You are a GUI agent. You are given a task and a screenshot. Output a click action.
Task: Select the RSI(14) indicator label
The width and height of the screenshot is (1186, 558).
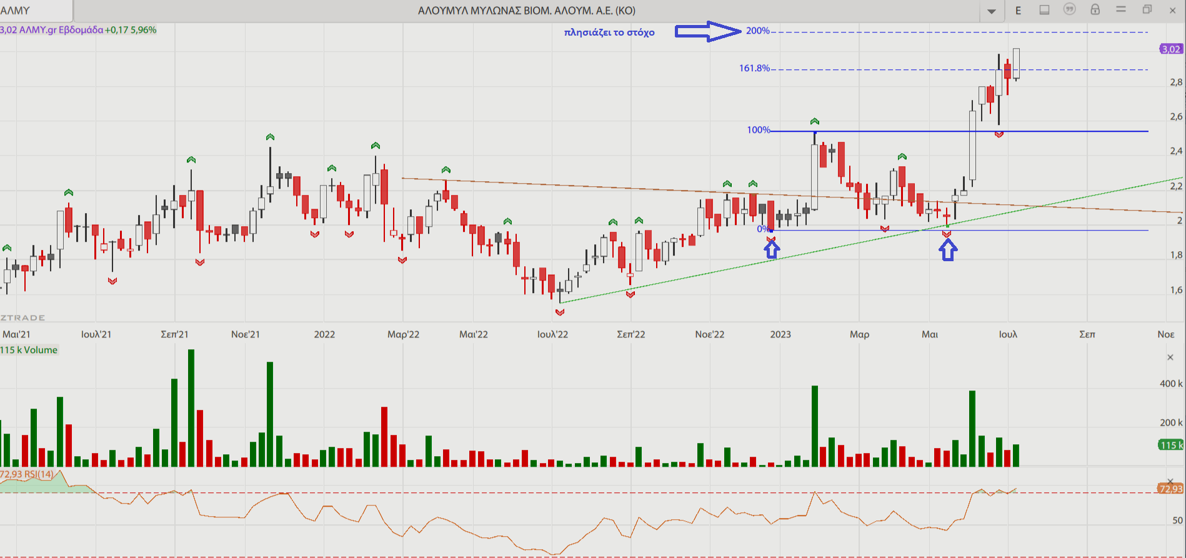(27, 474)
